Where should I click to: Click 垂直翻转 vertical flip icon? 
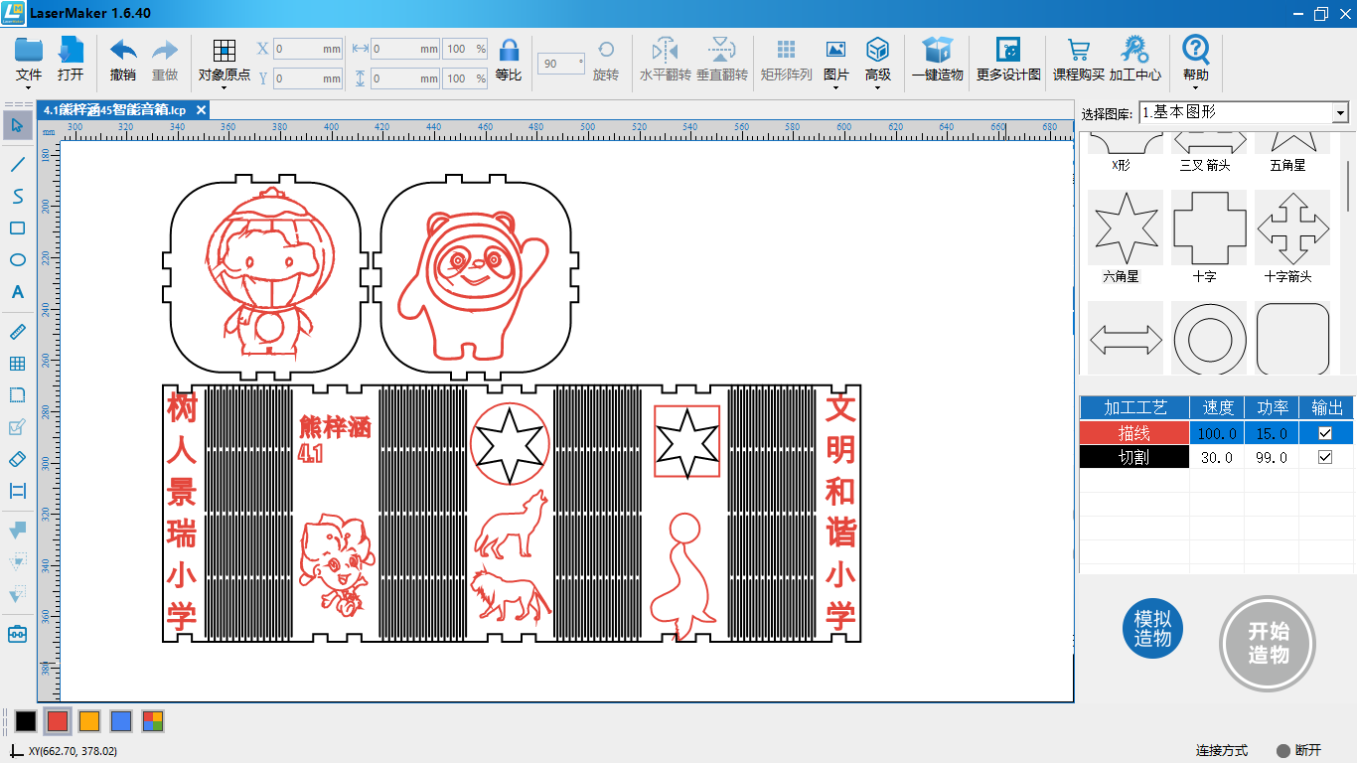[722, 50]
